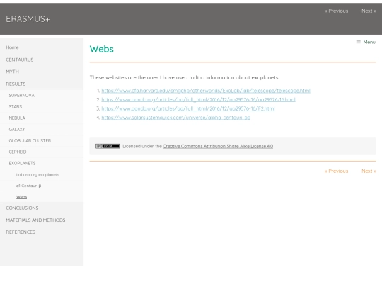Select the Webs sidebar item
This screenshot has width=382, height=287.
[x=21, y=197]
